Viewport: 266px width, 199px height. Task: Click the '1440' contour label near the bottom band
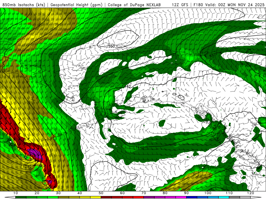pyautogui.click(x=140, y=147)
